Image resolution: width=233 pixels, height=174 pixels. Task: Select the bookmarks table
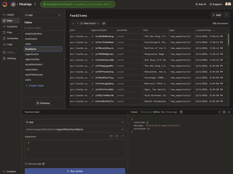tap(43, 39)
